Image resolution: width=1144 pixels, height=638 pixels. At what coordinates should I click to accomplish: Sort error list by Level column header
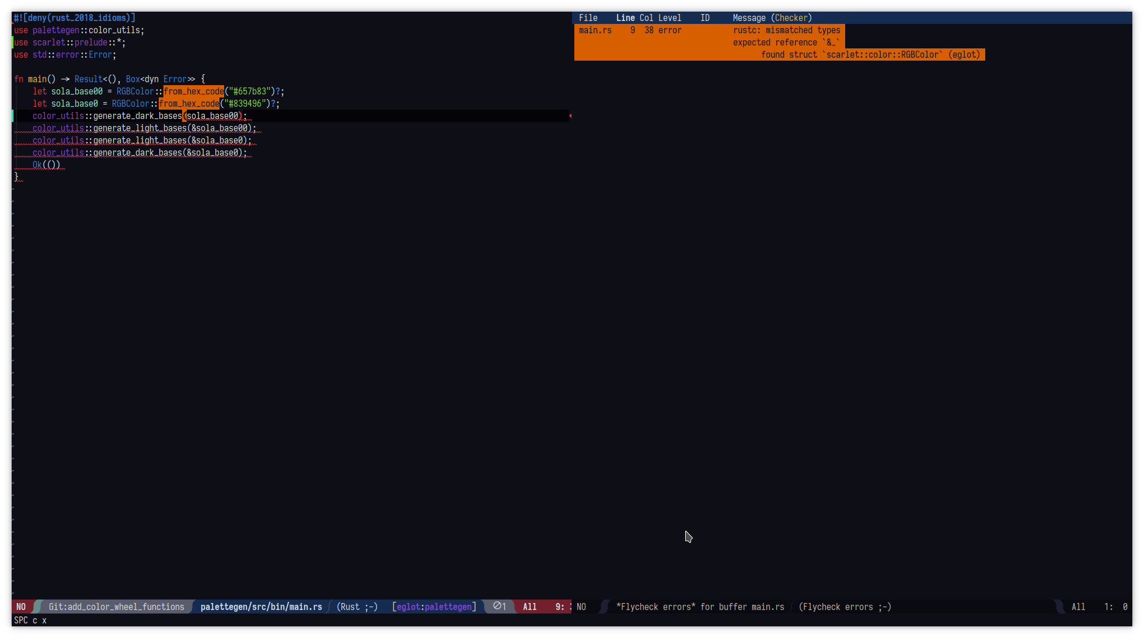tap(669, 18)
